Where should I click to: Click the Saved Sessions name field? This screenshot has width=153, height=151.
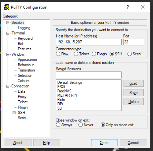point(89,75)
